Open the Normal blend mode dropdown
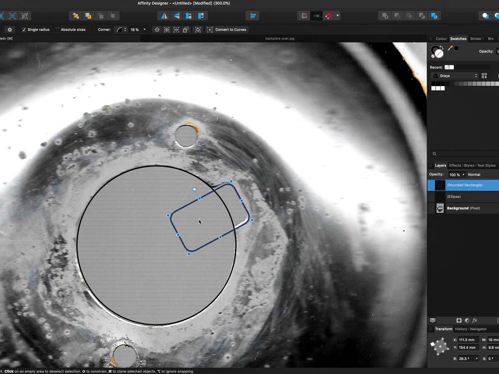The height and width of the screenshot is (374, 499). [x=482, y=175]
